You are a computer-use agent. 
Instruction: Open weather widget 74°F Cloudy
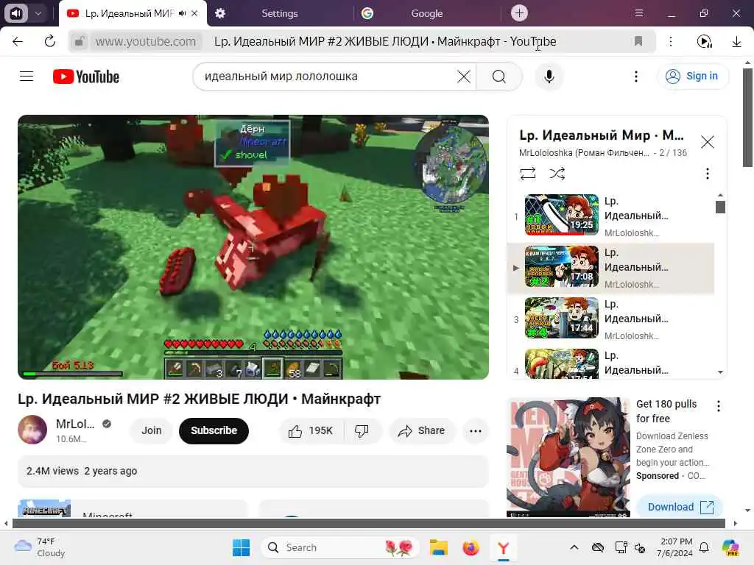40,547
